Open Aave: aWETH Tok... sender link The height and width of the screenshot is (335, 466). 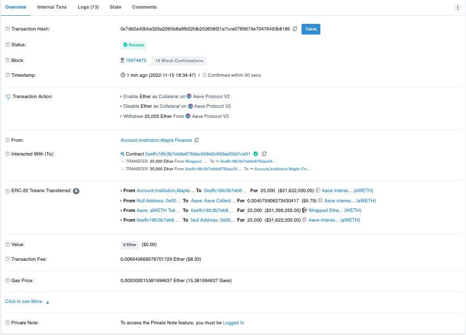pos(158,210)
